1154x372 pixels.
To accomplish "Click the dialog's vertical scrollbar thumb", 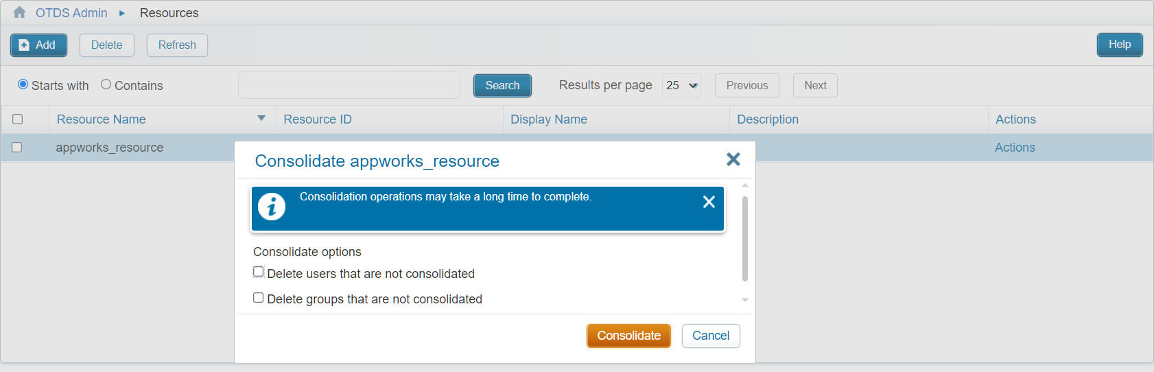I will 744,238.
